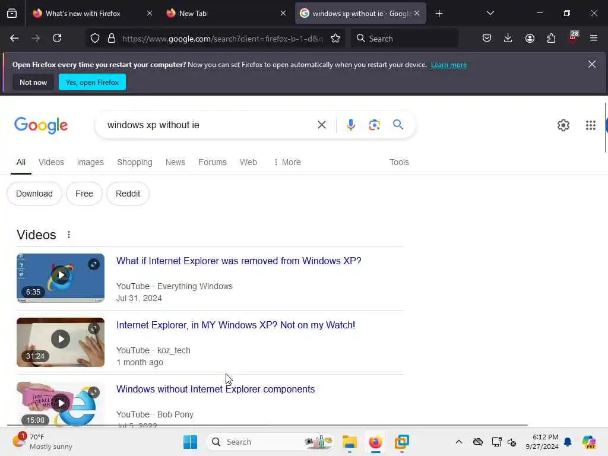608x456 pixels.
Task: Open the Firefox application menu
Action: click(x=594, y=39)
